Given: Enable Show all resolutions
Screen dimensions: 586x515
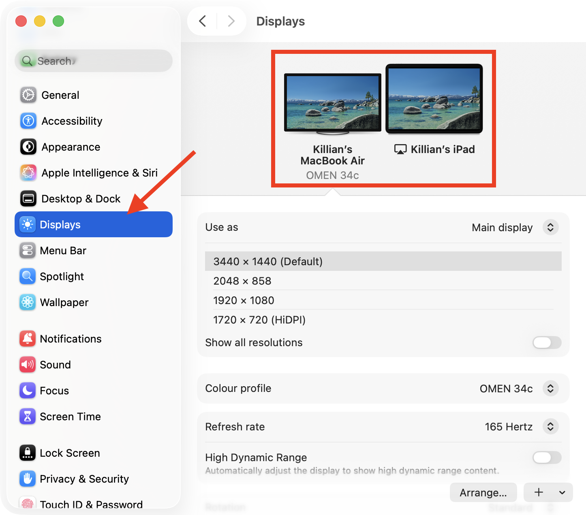Looking at the screenshot, I should (x=547, y=343).
